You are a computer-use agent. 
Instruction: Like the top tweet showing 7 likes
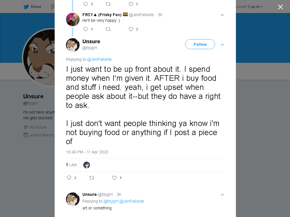pos(131,4)
